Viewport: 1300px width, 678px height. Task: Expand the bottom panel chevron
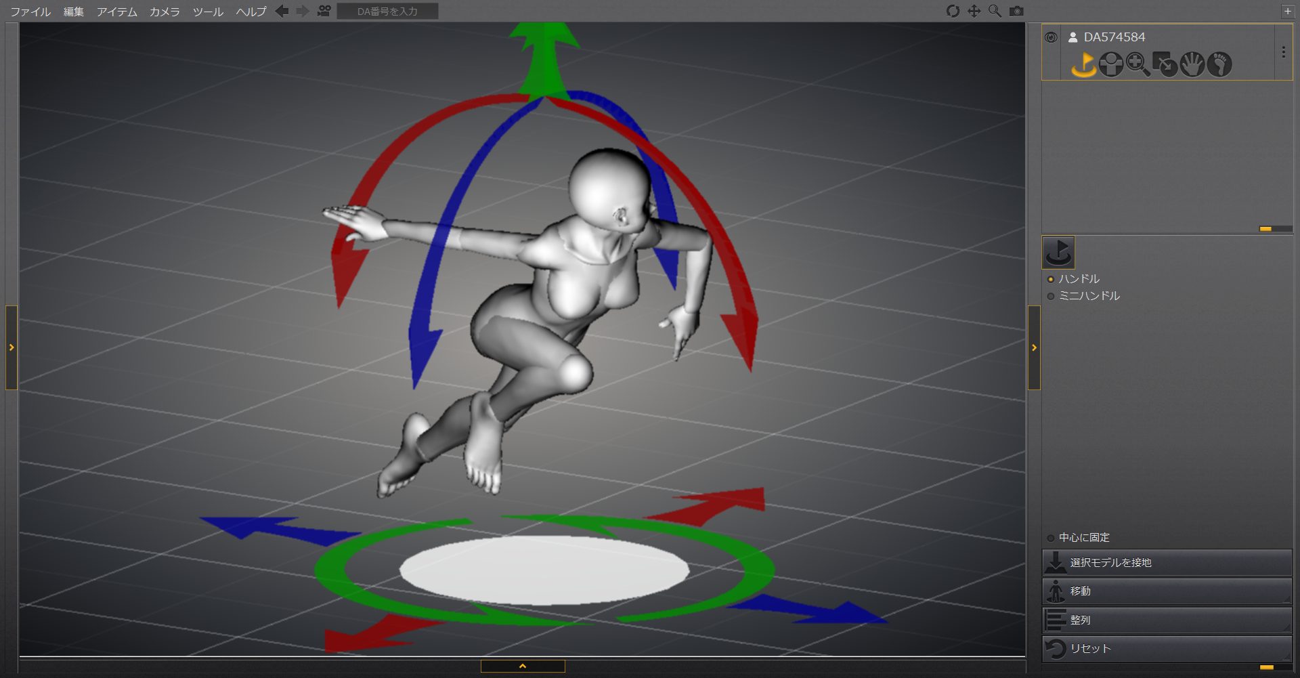tap(522, 666)
